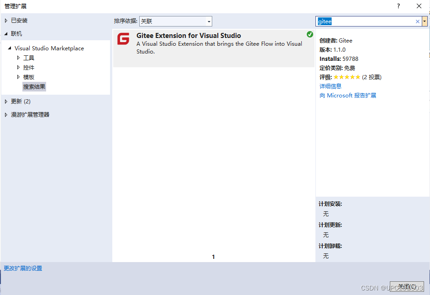Click the 创建者: Gitee text

click(336, 41)
